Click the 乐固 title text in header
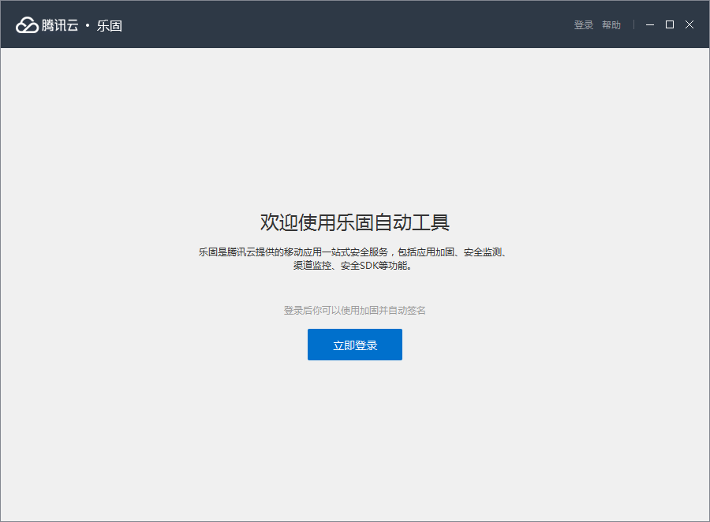 [109, 26]
